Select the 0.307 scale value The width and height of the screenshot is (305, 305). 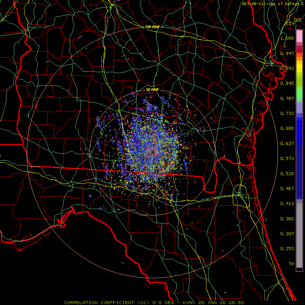coord(287,233)
